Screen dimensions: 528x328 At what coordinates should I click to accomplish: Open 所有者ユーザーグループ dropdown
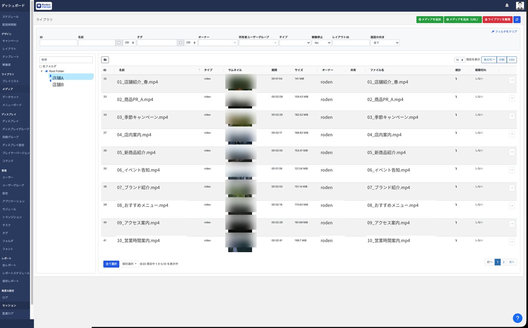pyautogui.click(x=258, y=43)
